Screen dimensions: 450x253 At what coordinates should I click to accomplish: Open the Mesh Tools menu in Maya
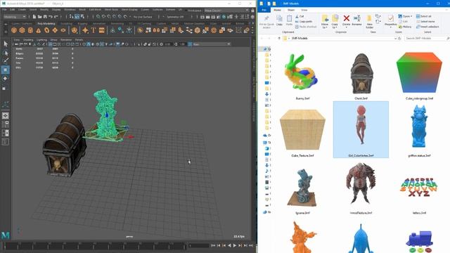pos(111,9)
